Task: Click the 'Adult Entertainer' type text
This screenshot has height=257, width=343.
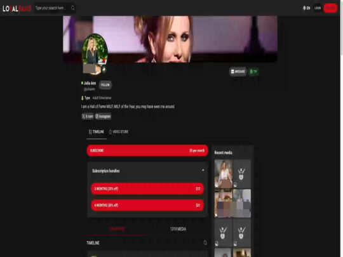Action: 102,98
